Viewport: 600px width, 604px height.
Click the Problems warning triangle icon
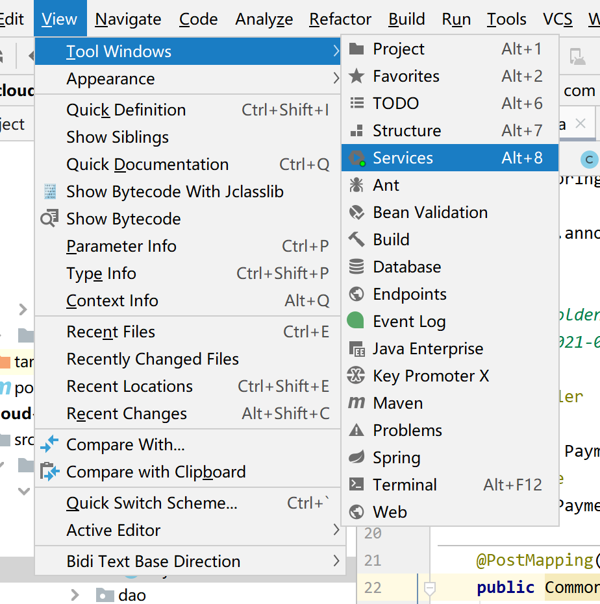point(356,430)
